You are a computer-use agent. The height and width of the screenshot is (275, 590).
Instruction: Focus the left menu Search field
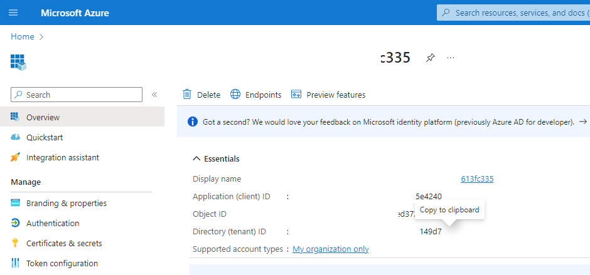[77, 95]
